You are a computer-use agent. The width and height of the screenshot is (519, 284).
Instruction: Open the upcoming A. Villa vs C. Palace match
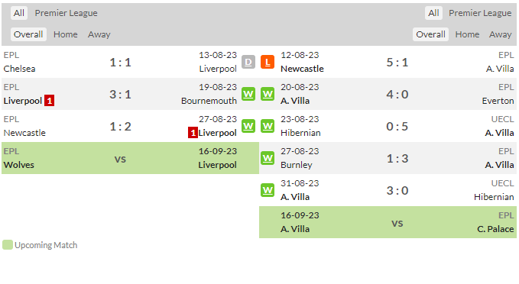(x=388, y=222)
